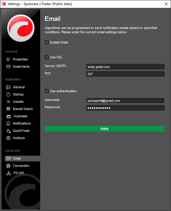Screen dimensions: 171x211
Task: Open the Market Watch settings page
Action: [23, 109]
